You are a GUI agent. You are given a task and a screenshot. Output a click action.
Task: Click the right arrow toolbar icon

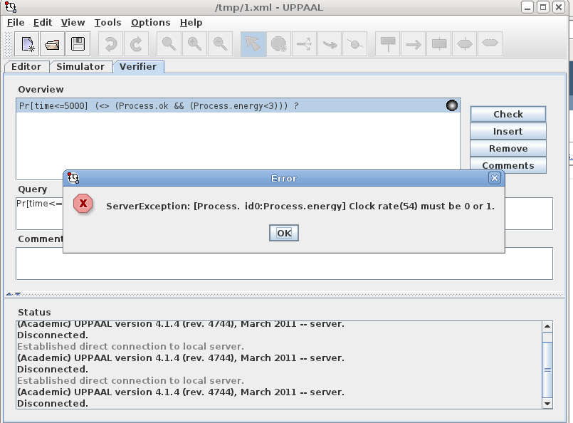pyautogui.click(x=414, y=44)
